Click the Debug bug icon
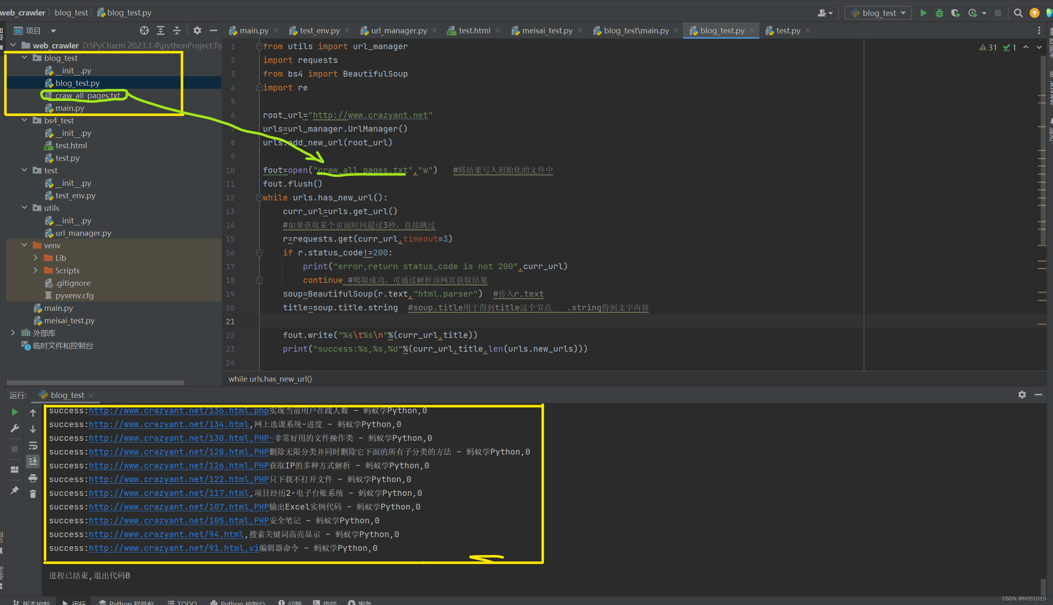1053x605 pixels. click(939, 13)
